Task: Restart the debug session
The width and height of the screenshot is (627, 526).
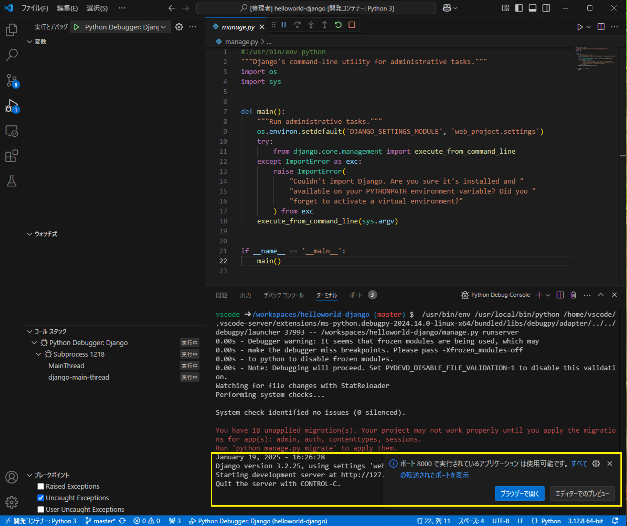Action: (x=338, y=25)
